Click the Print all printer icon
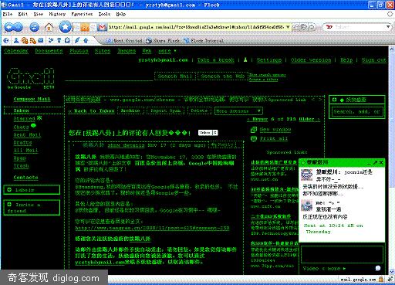 (254, 139)
